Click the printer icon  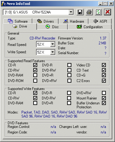pos(89,12)
